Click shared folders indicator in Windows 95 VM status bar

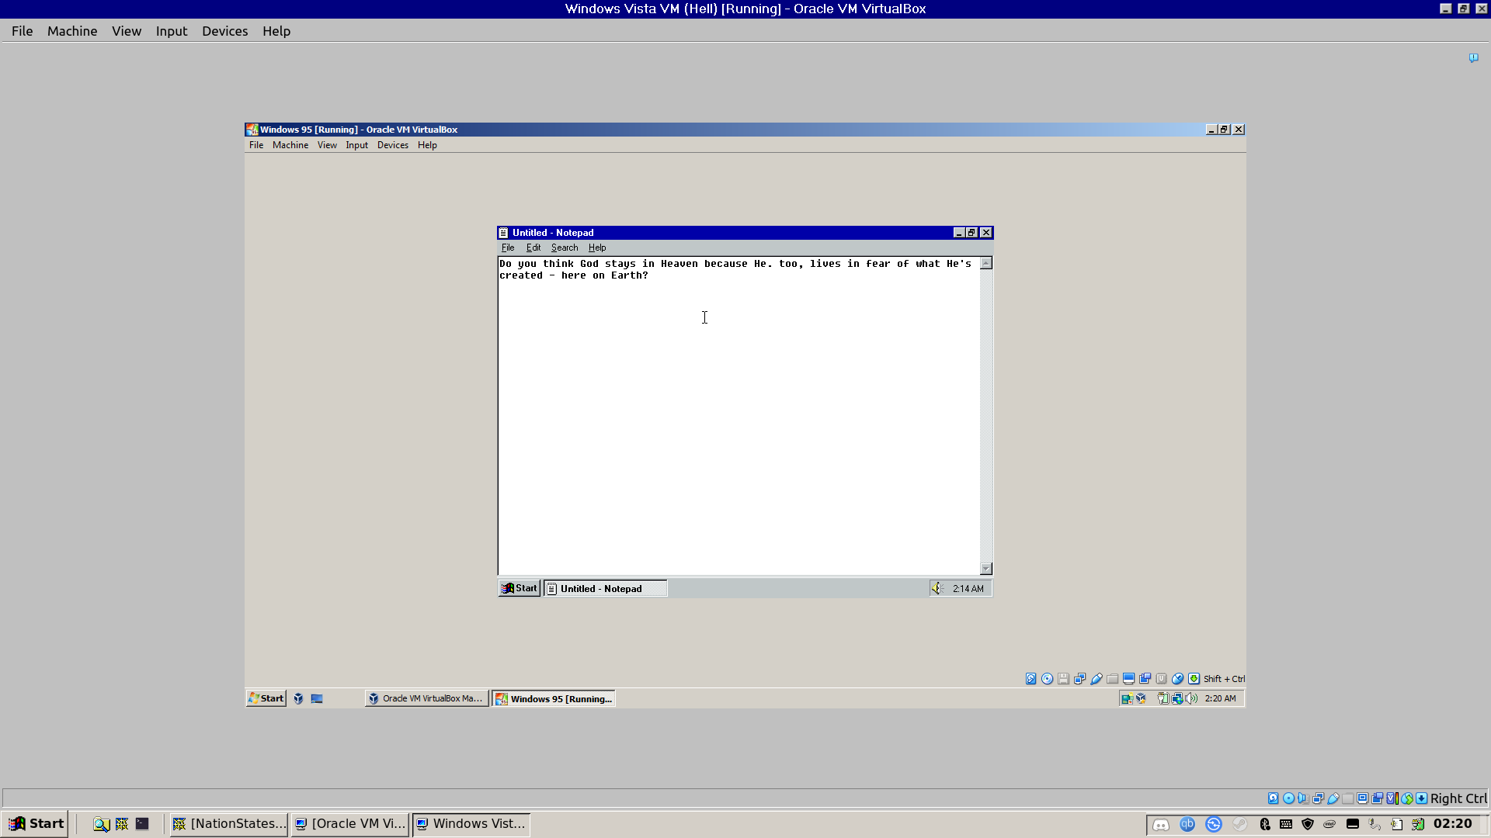pyautogui.click(x=1113, y=678)
